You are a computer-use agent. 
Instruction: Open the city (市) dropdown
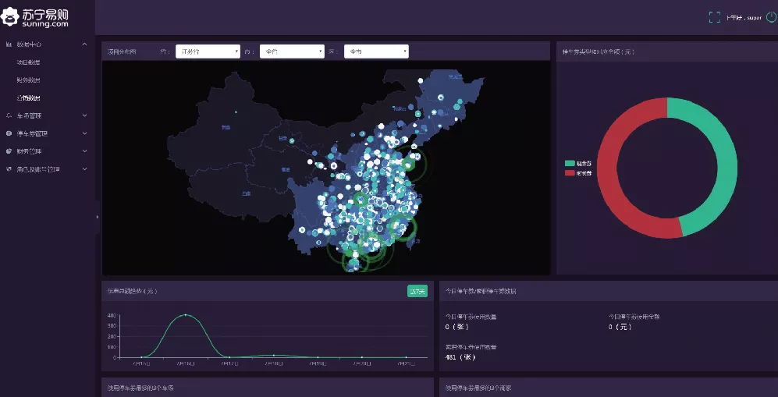click(293, 51)
